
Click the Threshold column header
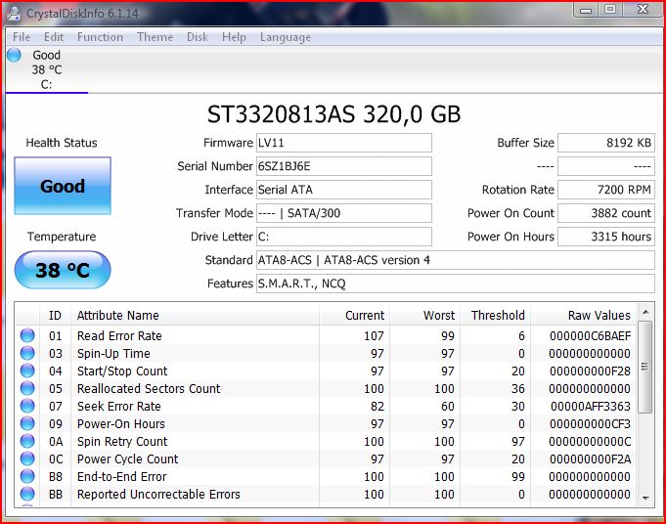pyautogui.click(x=495, y=315)
